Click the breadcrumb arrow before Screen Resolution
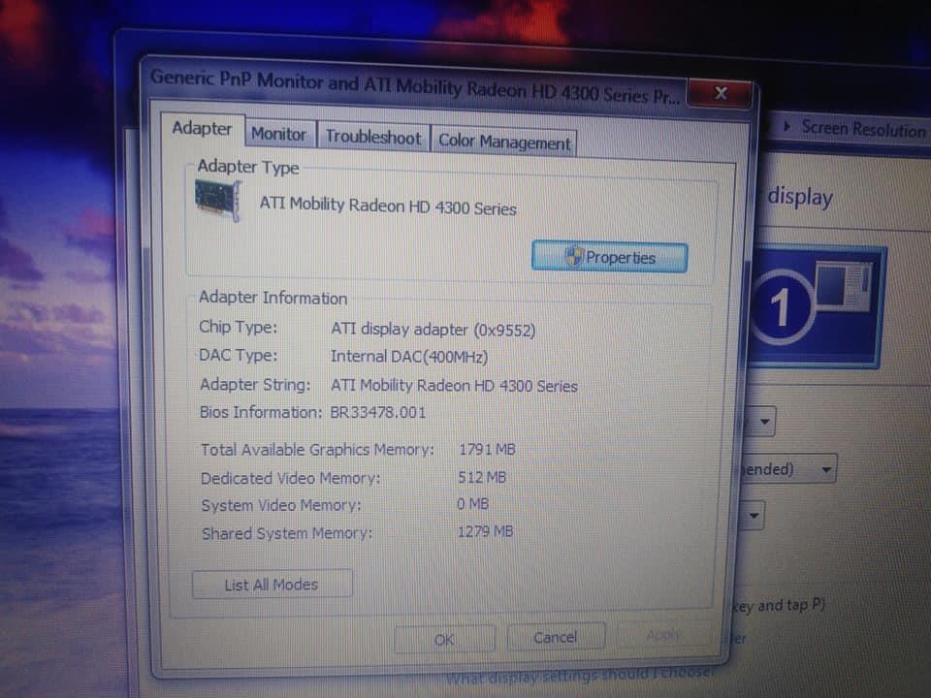Screen dimensions: 931x698 [787, 126]
